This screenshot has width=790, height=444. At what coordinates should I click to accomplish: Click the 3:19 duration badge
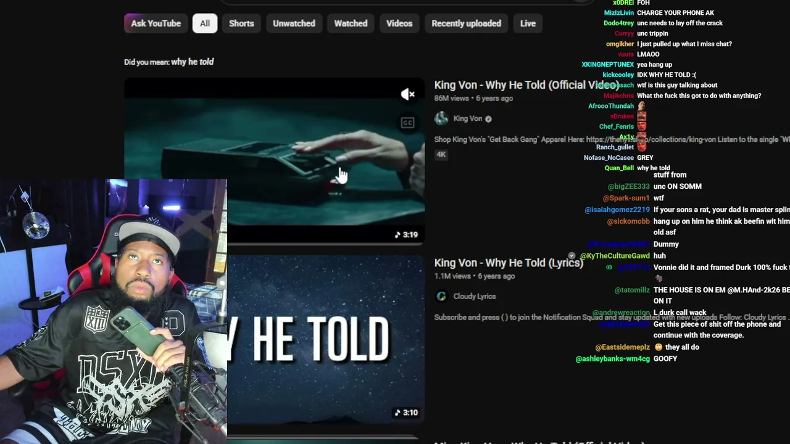pos(407,234)
